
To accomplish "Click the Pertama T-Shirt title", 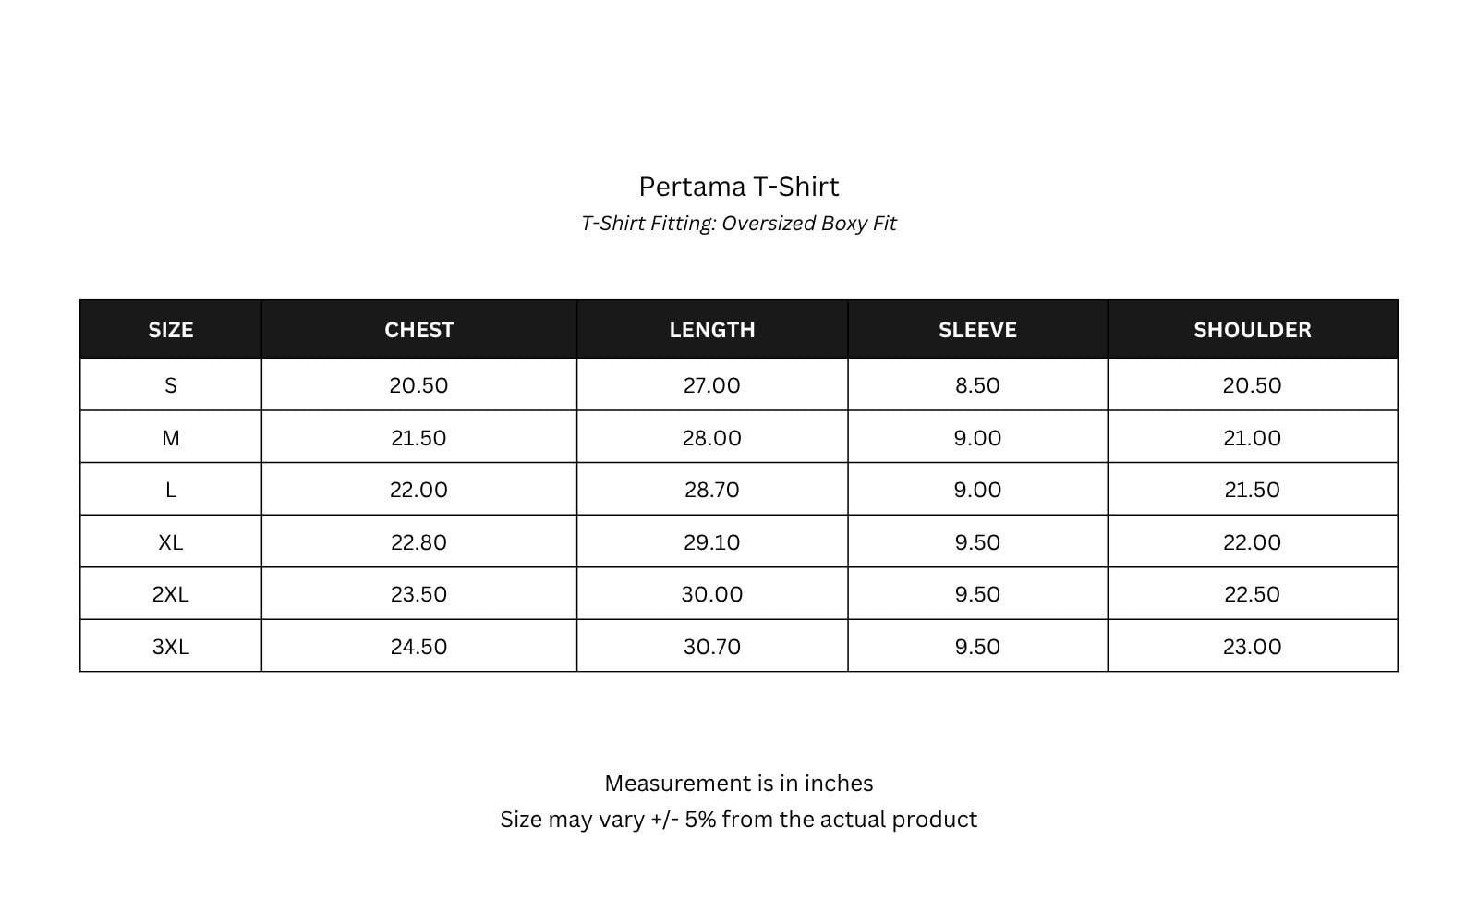I will coord(739,187).
